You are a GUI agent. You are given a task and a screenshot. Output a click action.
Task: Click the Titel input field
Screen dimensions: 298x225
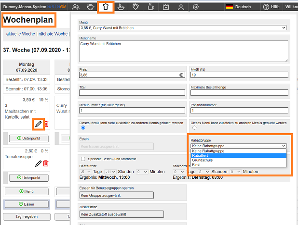click(132, 93)
